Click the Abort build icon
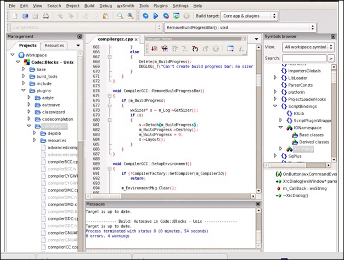This screenshot has height=260, width=344. [x=187, y=16]
